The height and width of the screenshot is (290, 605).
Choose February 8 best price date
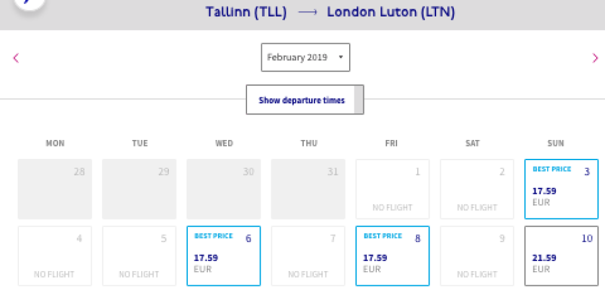pyautogui.click(x=392, y=256)
